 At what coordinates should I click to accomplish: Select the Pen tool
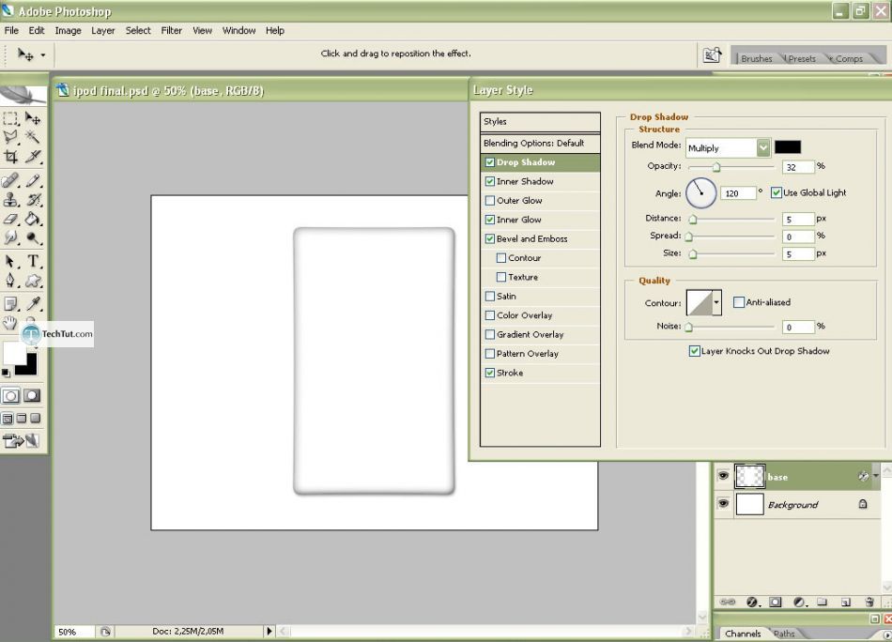tap(10, 281)
